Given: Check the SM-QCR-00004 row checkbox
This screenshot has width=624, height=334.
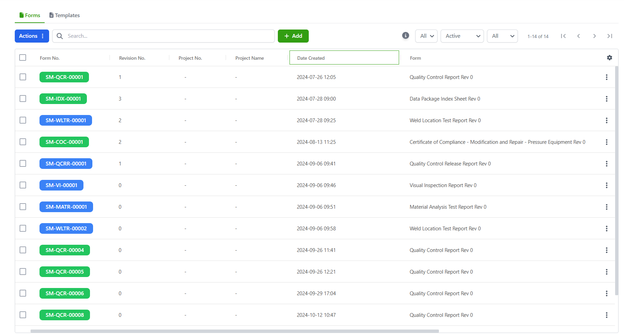Looking at the screenshot, I should pyautogui.click(x=23, y=250).
